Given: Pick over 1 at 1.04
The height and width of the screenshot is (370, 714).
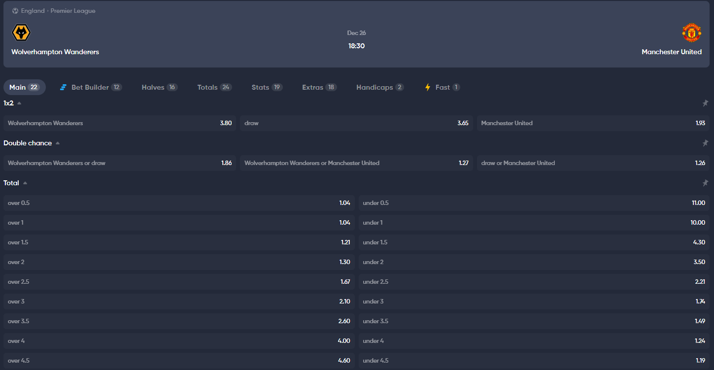Looking at the screenshot, I should [179, 223].
